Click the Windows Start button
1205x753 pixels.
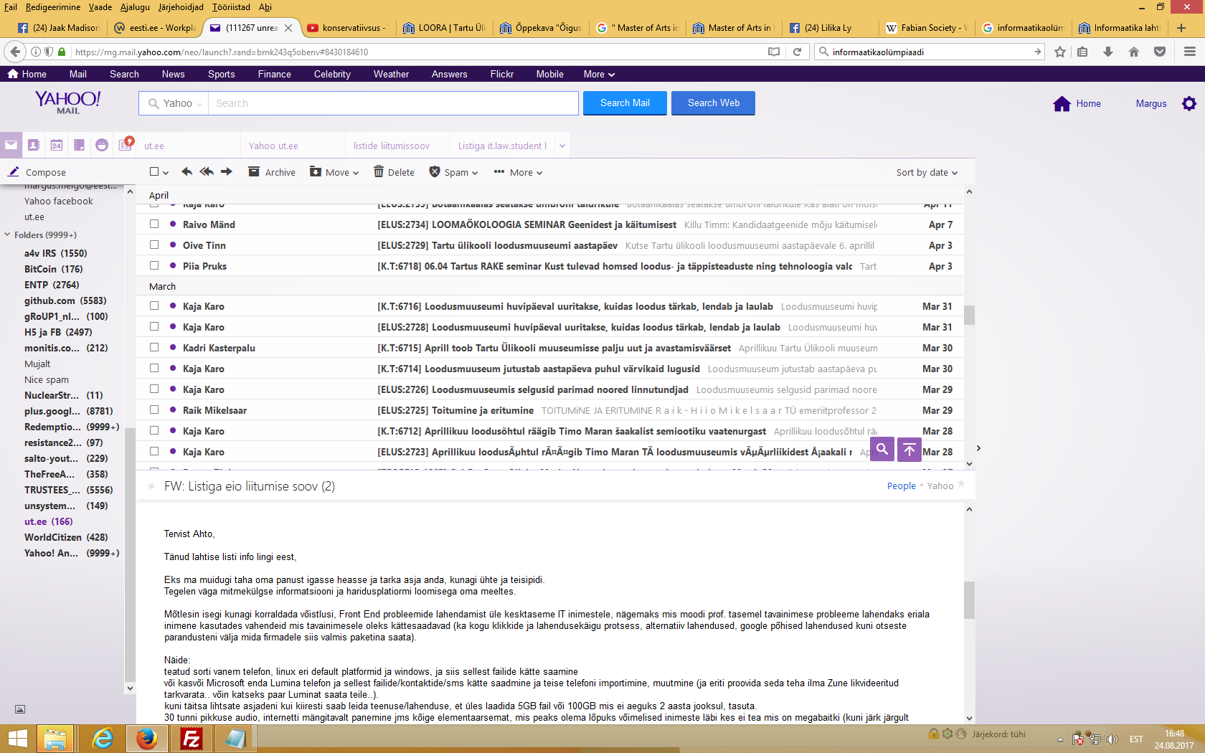pyautogui.click(x=16, y=739)
